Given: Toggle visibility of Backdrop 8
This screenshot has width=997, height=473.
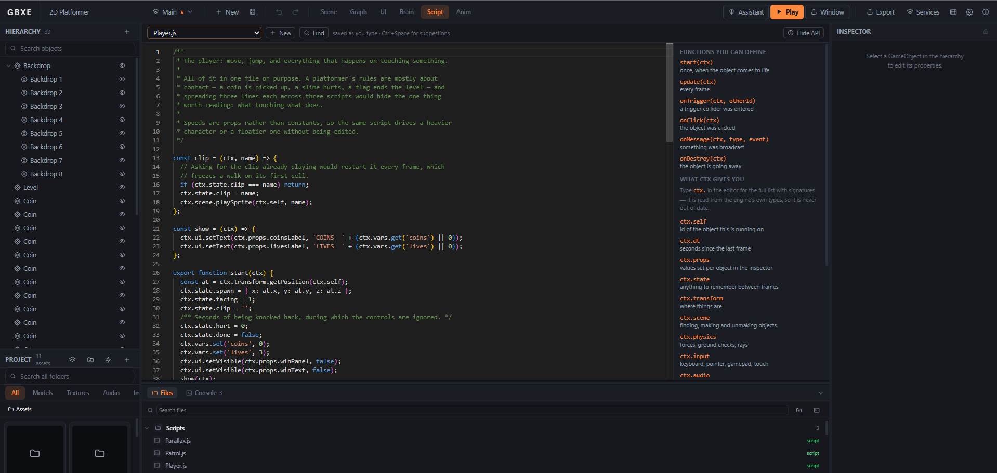Looking at the screenshot, I should click(x=122, y=174).
